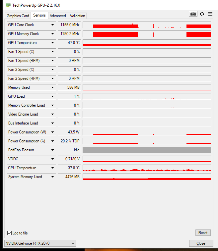Open the GPU Memory Clock sensor dropdown
218x251 pixels.
coord(52,34)
